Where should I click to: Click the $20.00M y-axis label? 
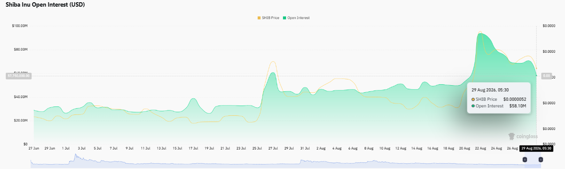(20, 121)
